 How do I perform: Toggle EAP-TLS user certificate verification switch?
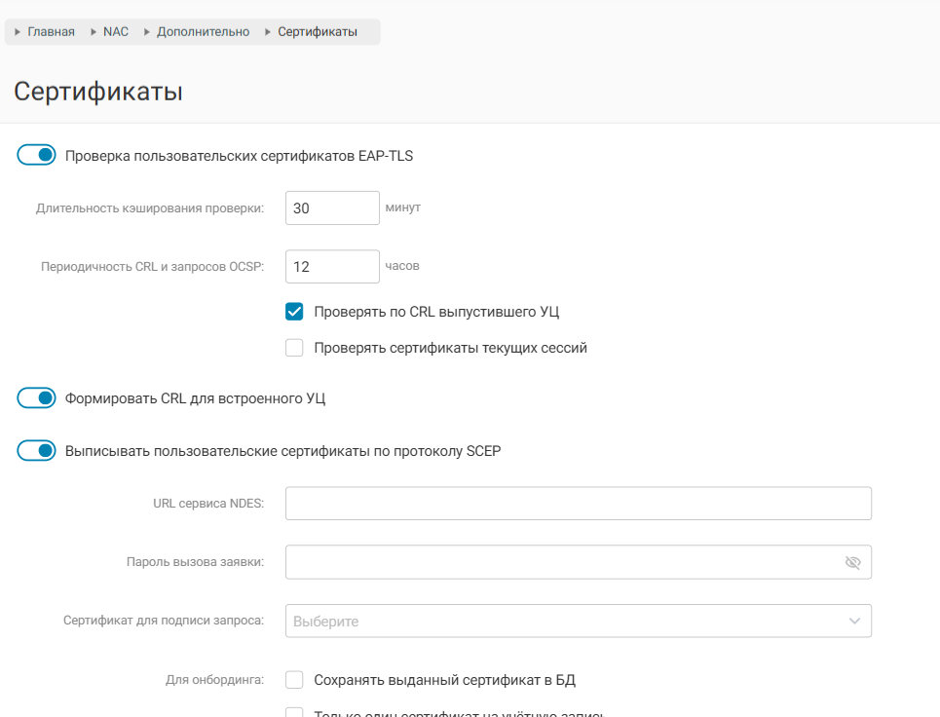[x=37, y=155]
